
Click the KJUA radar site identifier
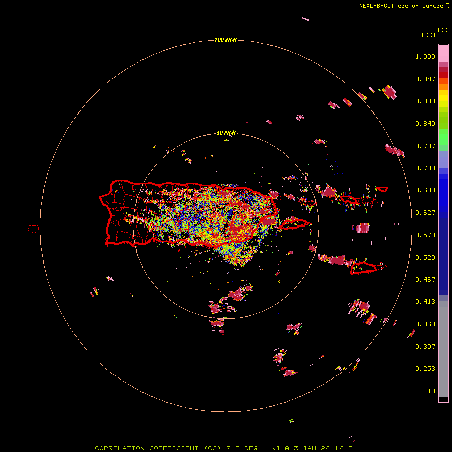[x=280, y=448]
